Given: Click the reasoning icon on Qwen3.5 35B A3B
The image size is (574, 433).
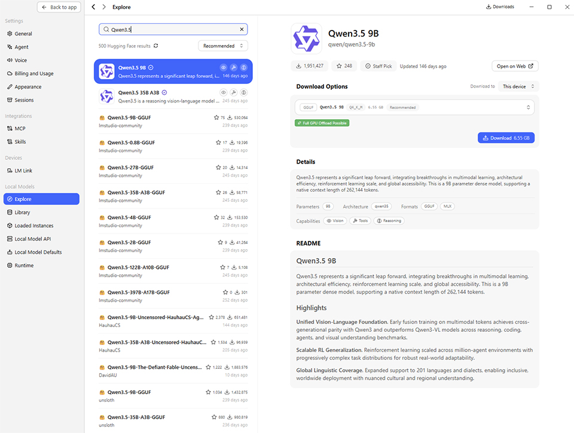Looking at the screenshot, I should [244, 92].
